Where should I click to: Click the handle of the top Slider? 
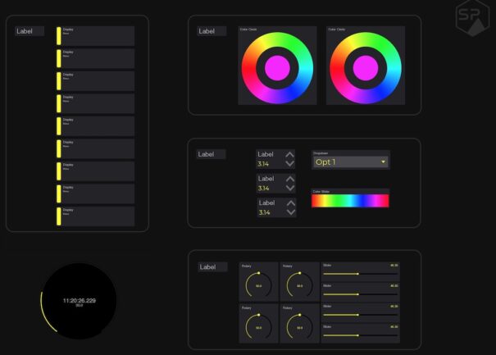coord(357,274)
